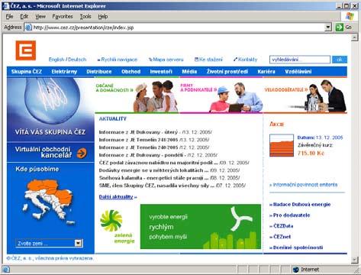This screenshot has width=361, height=275.
Task: Click the Ke stažení link
Action: pos(208,60)
